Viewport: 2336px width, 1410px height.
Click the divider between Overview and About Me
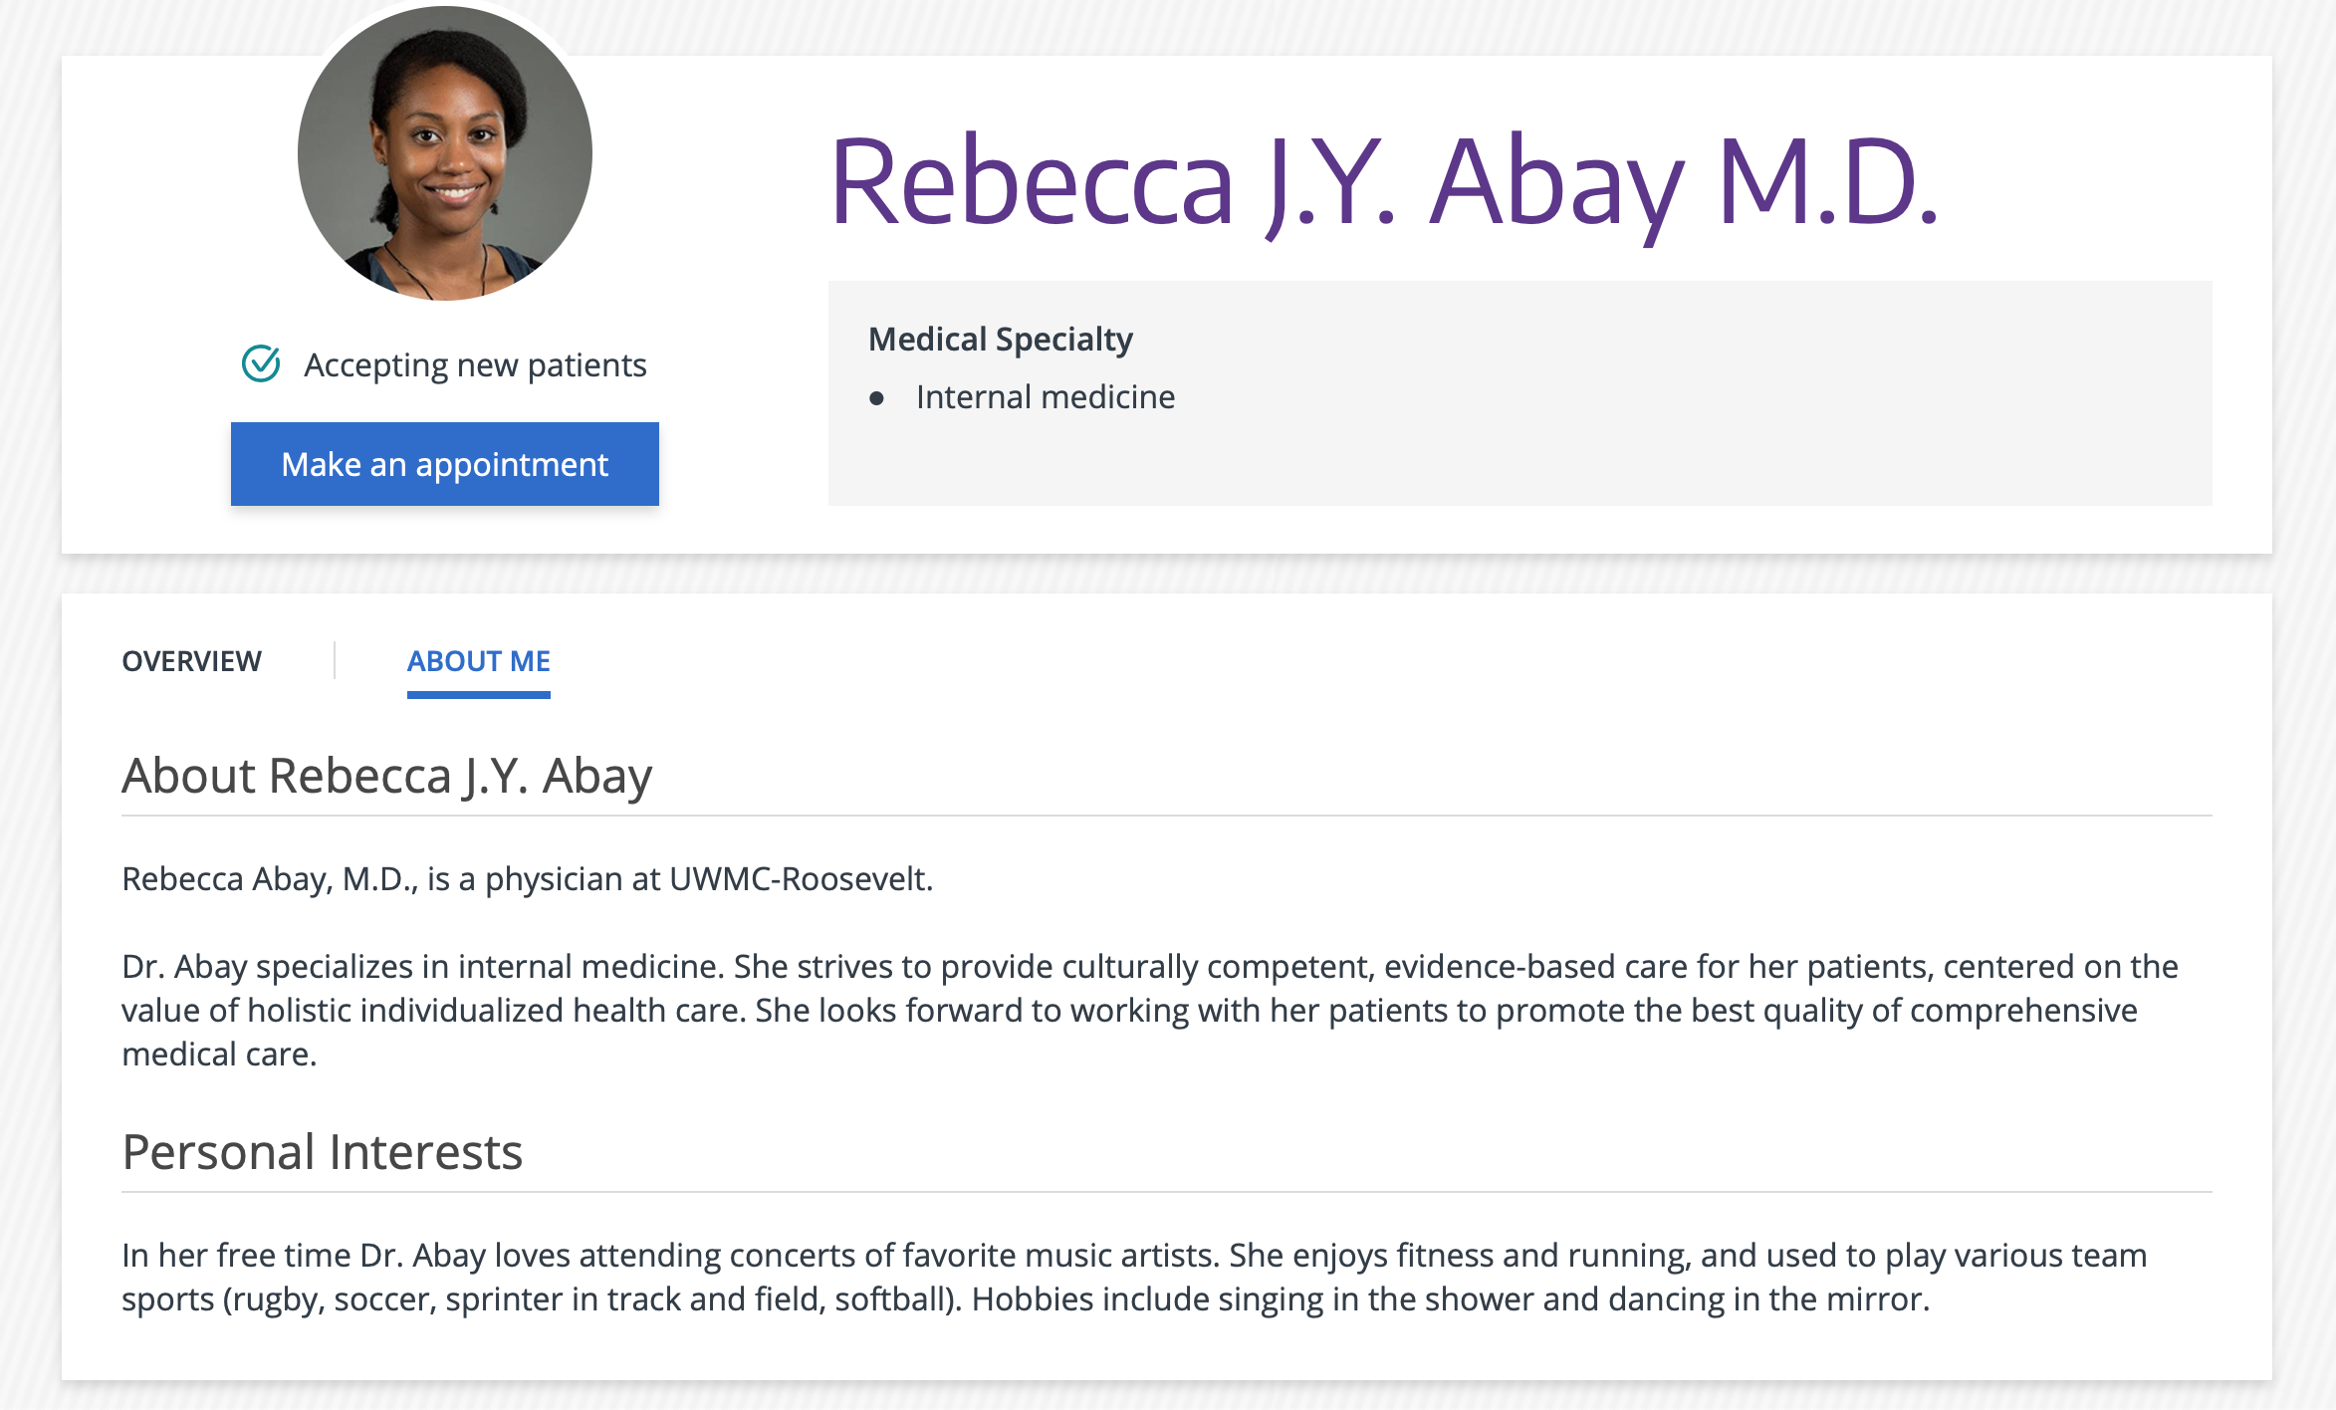335,660
